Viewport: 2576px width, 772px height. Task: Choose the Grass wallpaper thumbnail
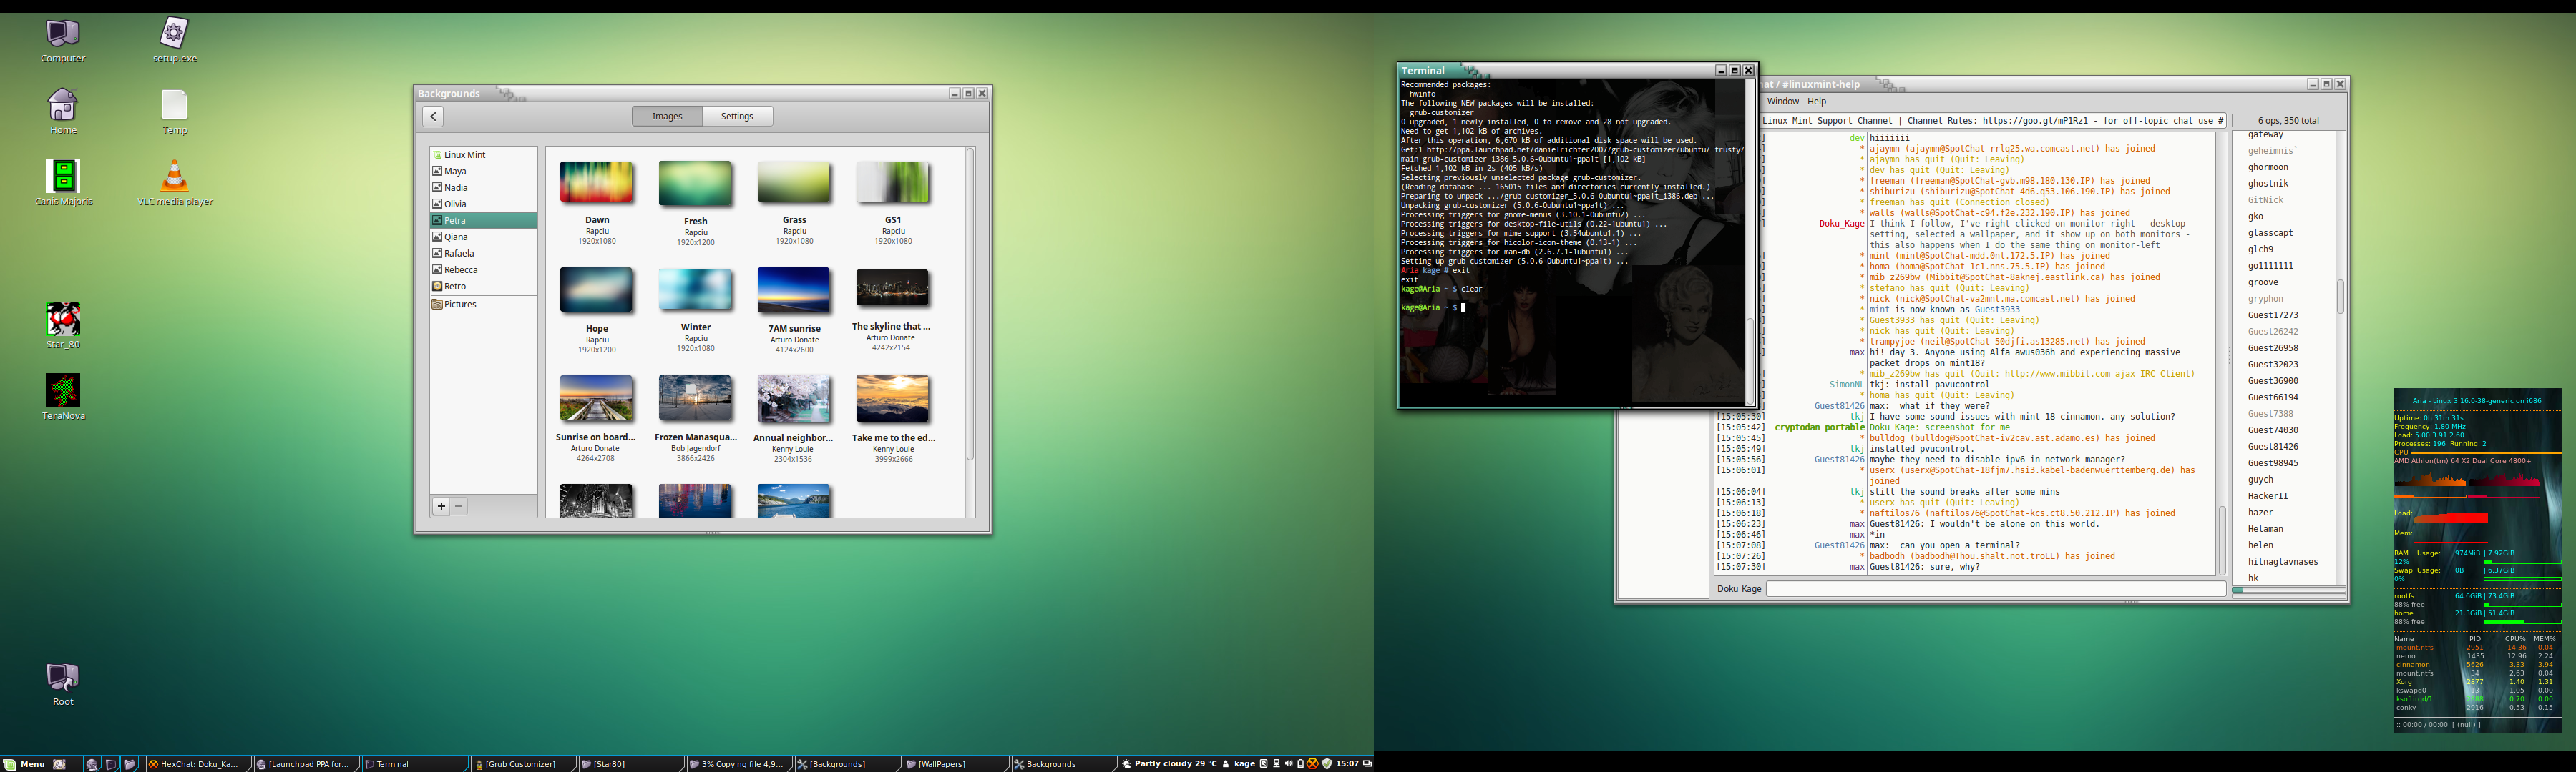[x=794, y=183]
